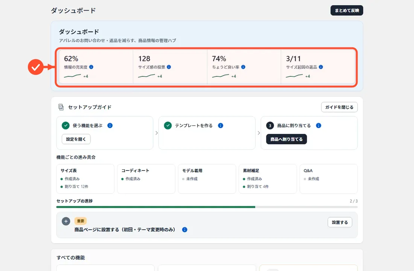The image size is (414, 271).
Task: Open info icon next to 使う機能を選ぶ
Action: click(x=110, y=125)
